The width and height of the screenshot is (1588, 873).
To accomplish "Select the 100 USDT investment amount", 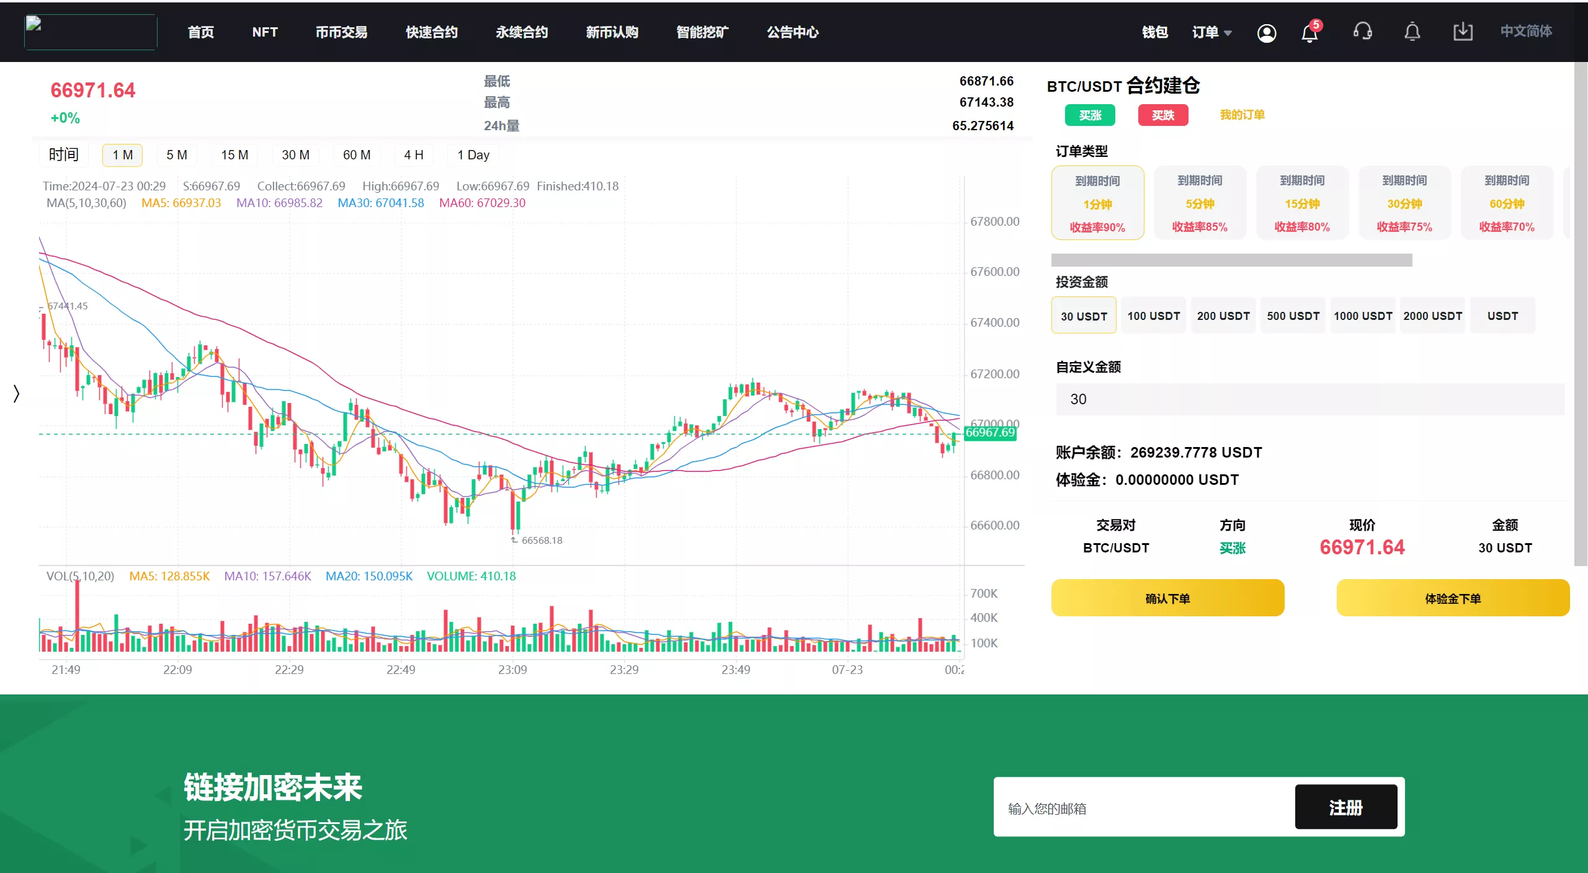I will pyautogui.click(x=1153, y=315).
